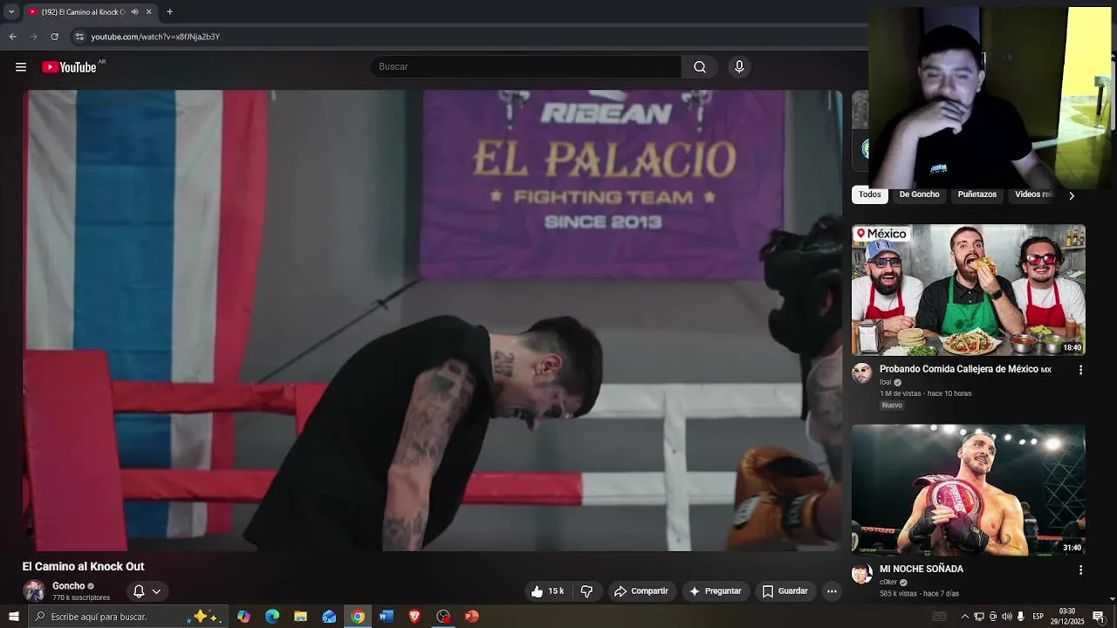Open the notification center icon
1117x628 pixels.
coord(1099,617)
